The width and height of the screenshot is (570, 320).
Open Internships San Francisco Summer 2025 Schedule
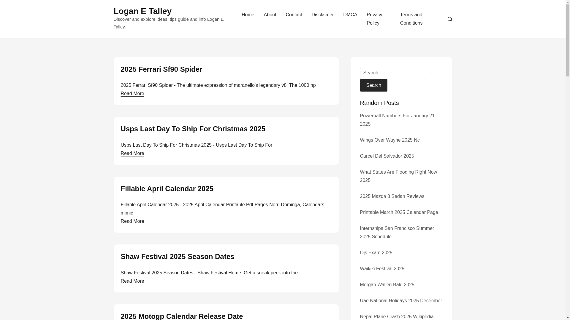(x=397, y=233)
